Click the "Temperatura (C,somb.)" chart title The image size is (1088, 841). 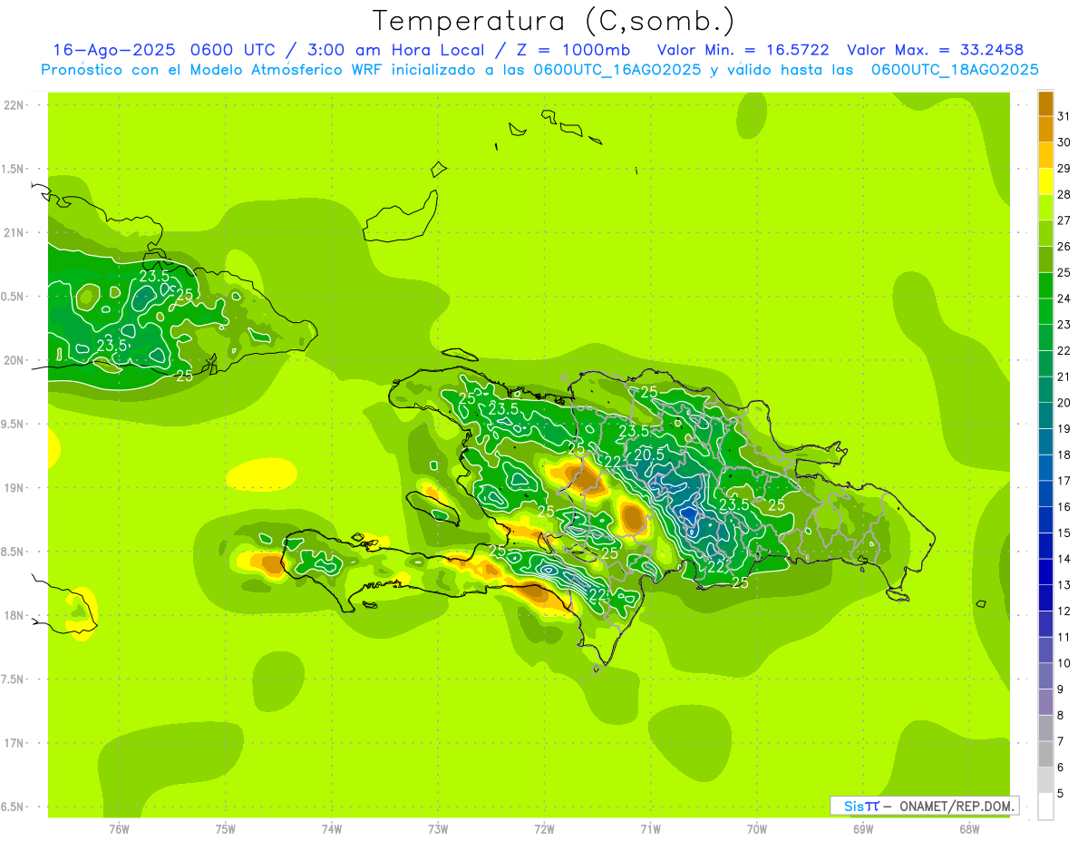pos(552,22)
